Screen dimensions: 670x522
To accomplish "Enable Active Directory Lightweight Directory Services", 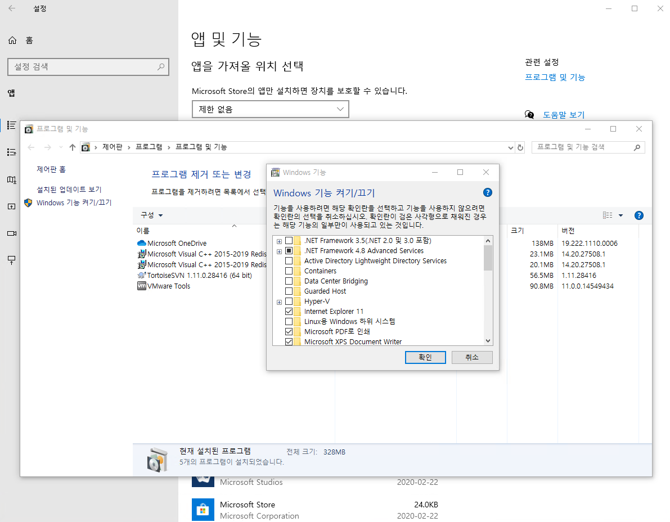I will click(289, 260).
